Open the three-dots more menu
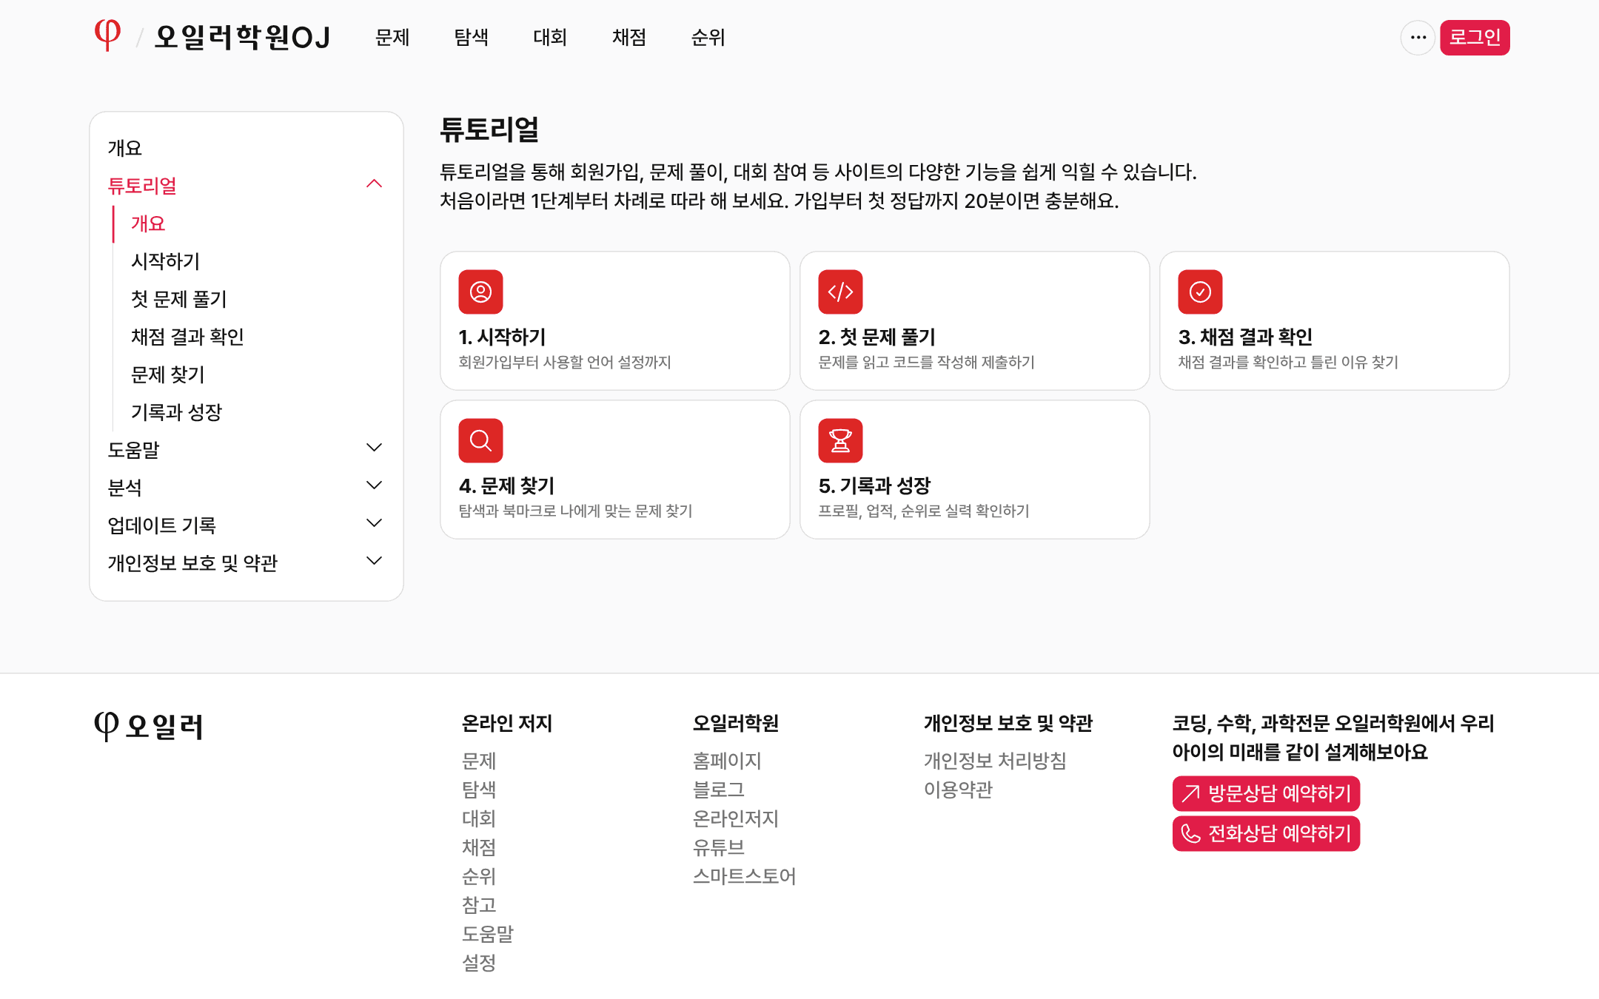This screenshot has width=1599, height=999. (1418, 37)
